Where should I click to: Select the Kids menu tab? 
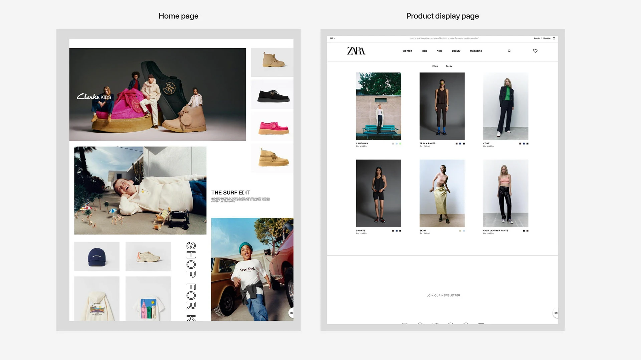(x=439, y=51)
